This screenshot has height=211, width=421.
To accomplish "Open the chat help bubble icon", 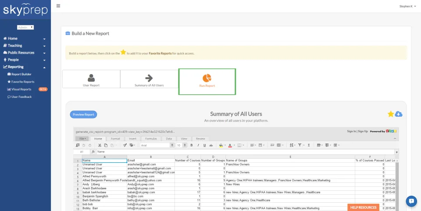I will [411, 201].
